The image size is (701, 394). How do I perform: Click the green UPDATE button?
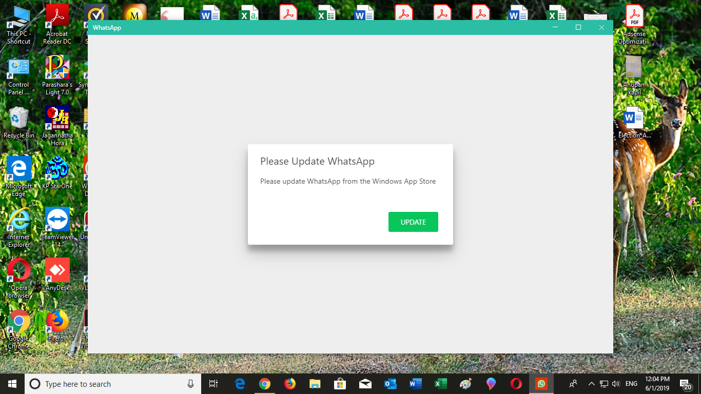click(413, 222)
